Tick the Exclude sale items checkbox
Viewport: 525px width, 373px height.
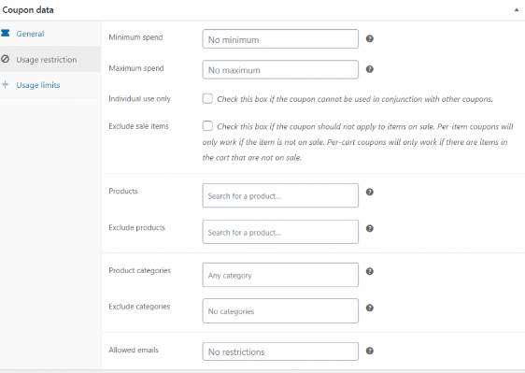[x=207, y=126]
